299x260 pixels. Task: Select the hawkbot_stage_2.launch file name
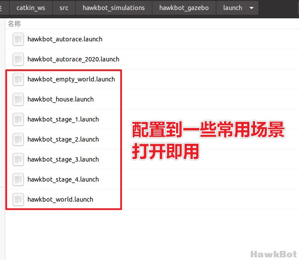(63, 139)
